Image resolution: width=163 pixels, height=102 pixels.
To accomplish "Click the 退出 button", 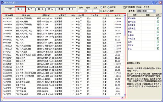I will click(71, 9).
